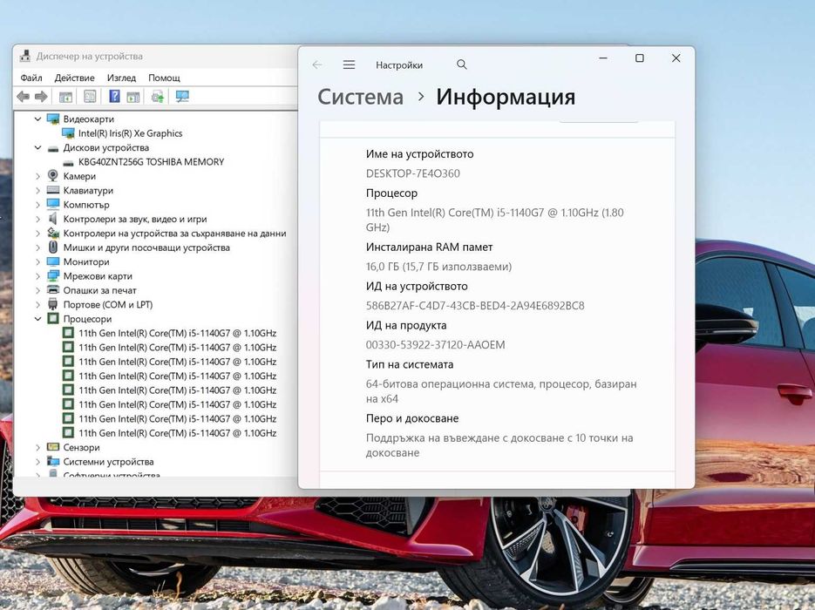The image size is (815, 610).
Task: Select Контролери на устройства за съхраняване row
Action: [x=174, y=234]
